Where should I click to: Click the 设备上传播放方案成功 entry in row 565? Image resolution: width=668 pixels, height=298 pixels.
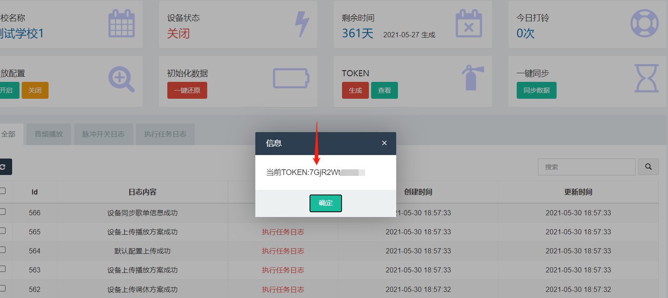coord(143,232)
